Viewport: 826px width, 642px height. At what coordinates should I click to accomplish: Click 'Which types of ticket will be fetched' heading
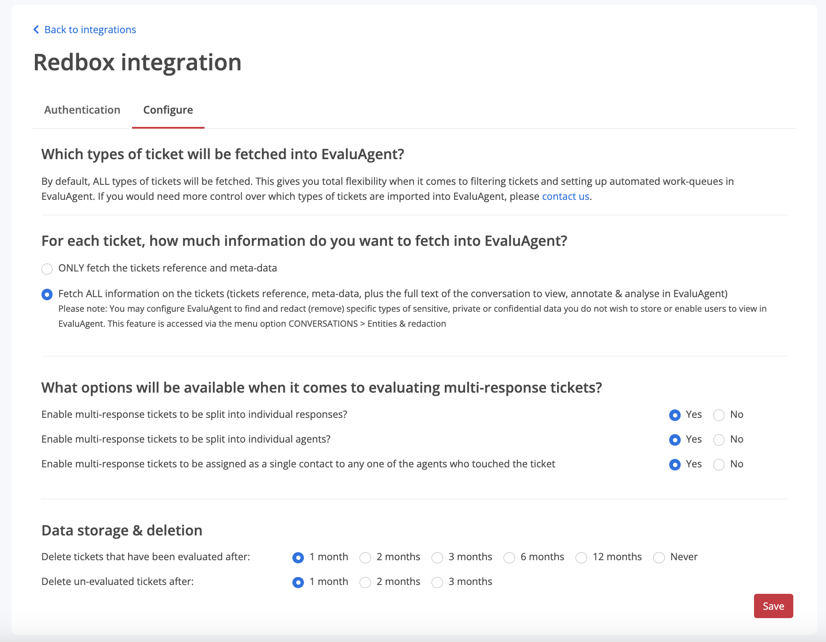223,154
